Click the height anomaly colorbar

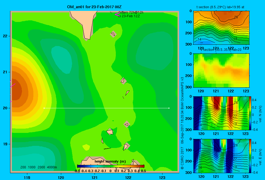click(111, 166)
